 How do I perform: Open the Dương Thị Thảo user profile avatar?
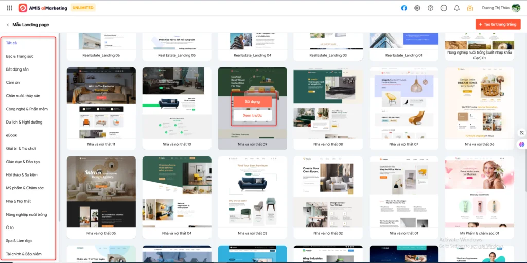tap(516, 8)
